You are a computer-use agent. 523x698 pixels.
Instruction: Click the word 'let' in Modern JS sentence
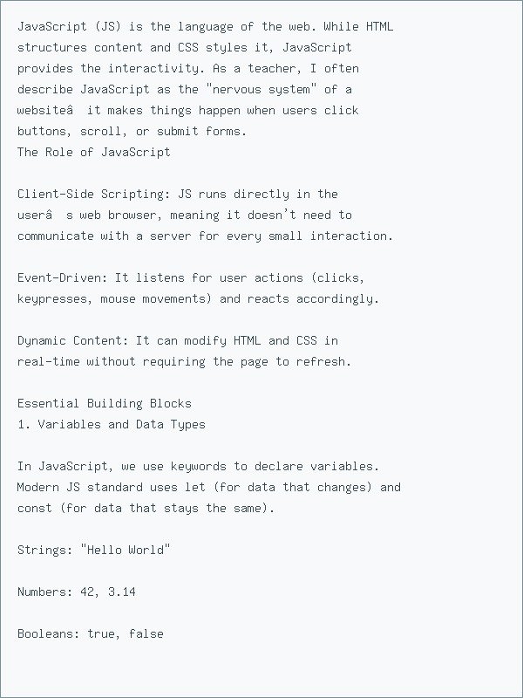click(194, 487)
